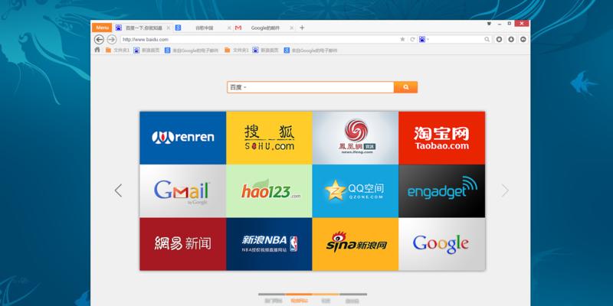Viewport: 613px width, 306px height.
Task: Open the downloads round button with down arrow
Action: click(x=511, y=40)
